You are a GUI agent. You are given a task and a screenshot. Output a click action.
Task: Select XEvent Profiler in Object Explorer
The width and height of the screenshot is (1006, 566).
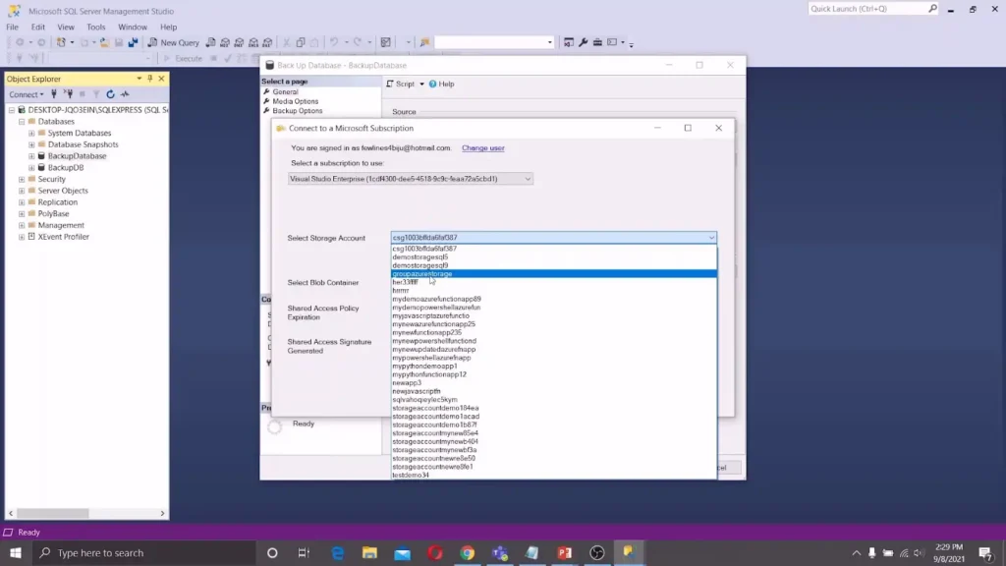click(63, 237)
